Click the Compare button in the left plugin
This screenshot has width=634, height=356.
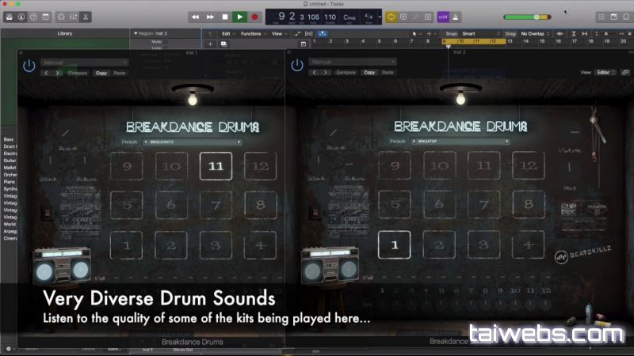pos(78,73)
